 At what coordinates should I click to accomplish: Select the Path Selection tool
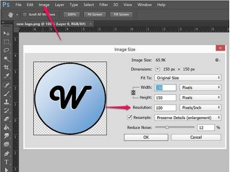click(x=6, y=170)
